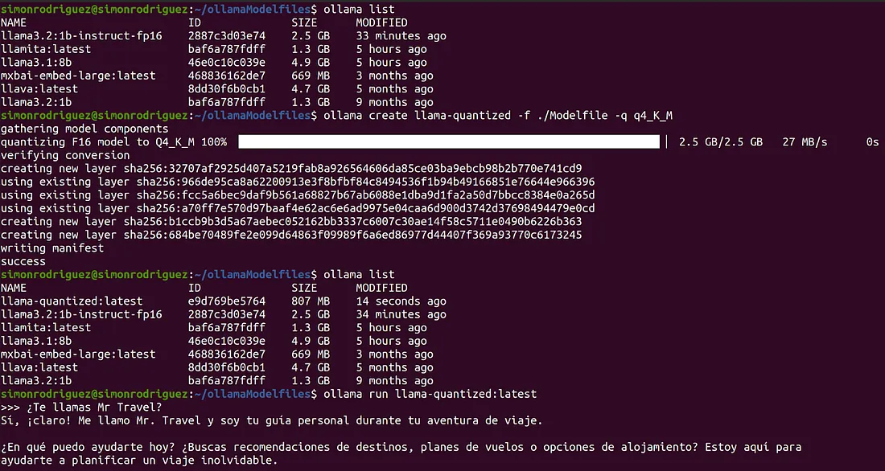Screen dimensions: 885x471
Task: Click the white quantization progress bar
Action: [x=449, y=142]
